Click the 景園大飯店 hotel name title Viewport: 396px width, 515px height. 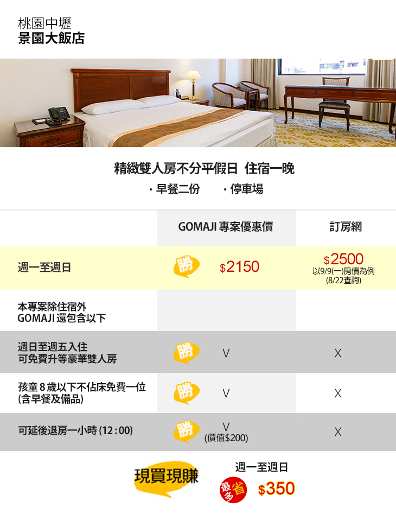(51, 39)
